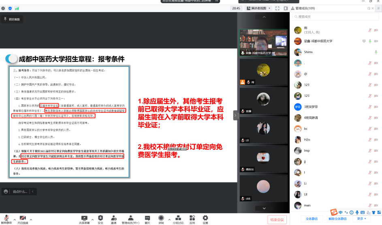Collapse the video strip with side arrow
The width and height of the screenshot is (382, 225).
pos(235,116)
